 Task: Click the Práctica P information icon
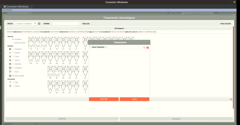pos(10,86)
